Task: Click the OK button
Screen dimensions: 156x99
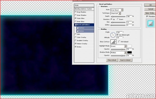Action: point(150,5)
